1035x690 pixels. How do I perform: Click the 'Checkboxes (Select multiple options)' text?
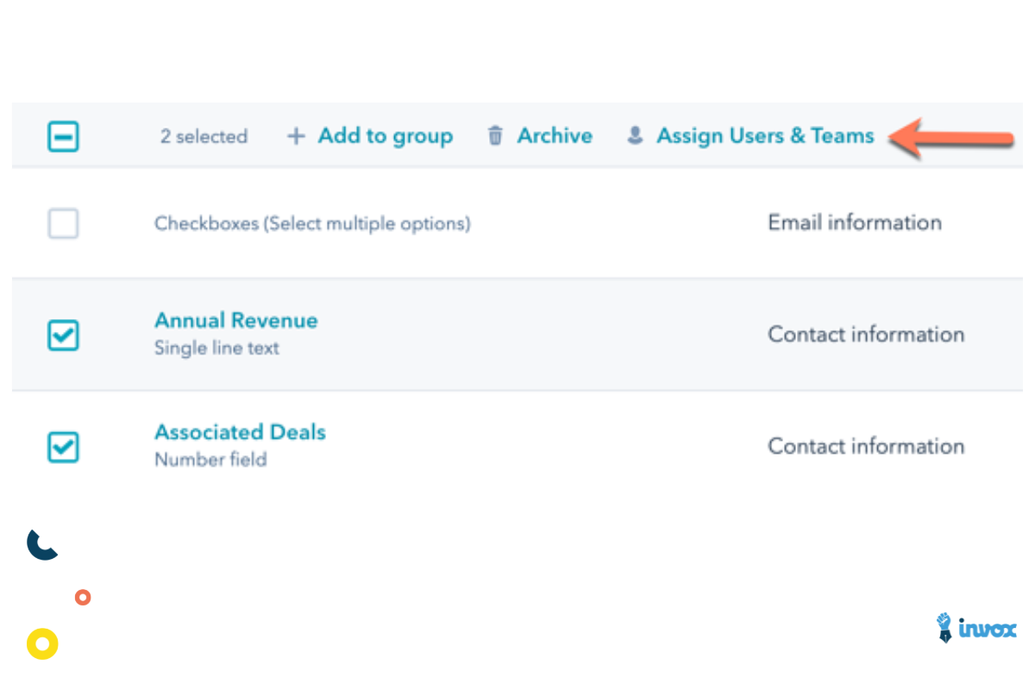[312, 223]
